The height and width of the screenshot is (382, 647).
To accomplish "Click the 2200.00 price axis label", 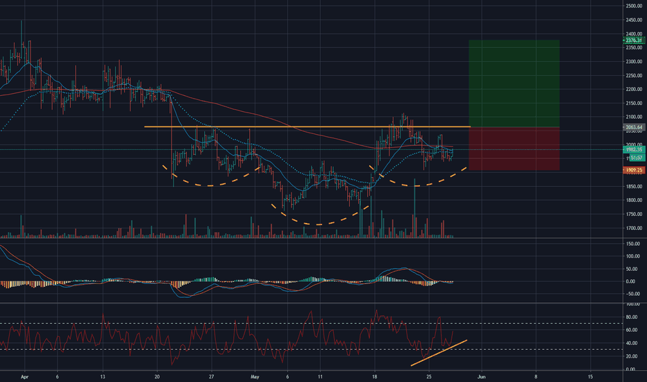I will (x=634, y=89).
